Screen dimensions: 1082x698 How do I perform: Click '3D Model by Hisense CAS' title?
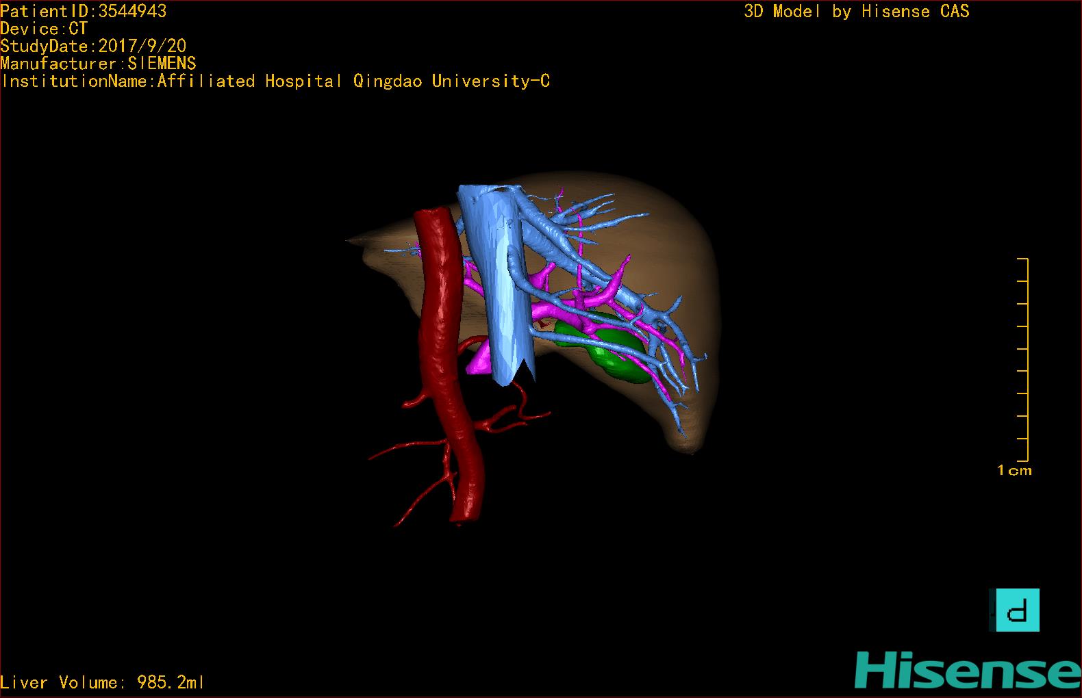pyautogui.click(x=857, y=11)
